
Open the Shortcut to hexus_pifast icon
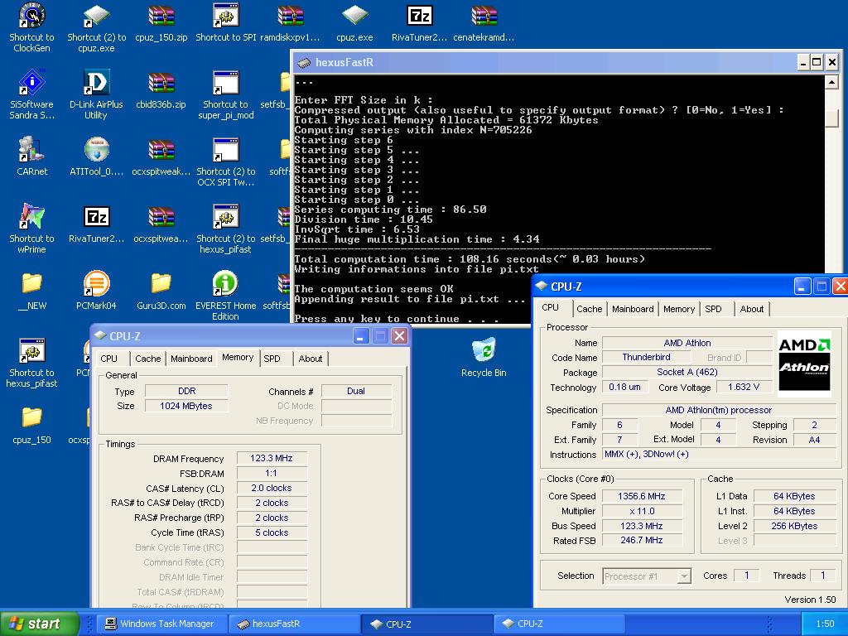click(32, 350)
